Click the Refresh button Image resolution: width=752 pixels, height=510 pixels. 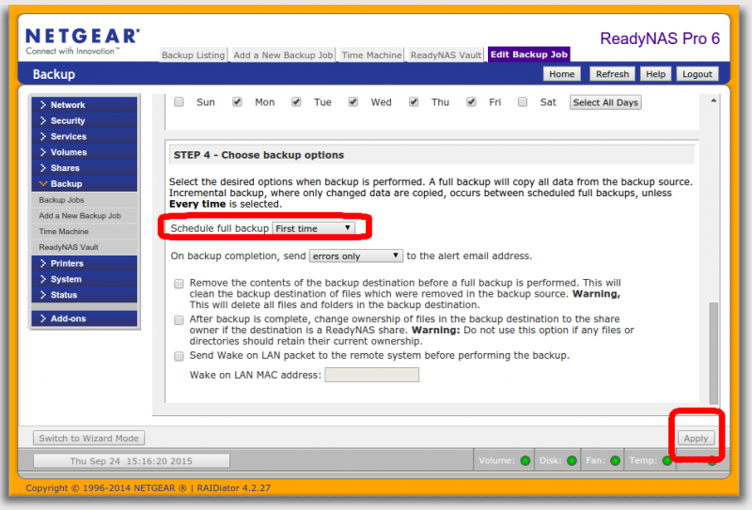click(x=612, y=74)
